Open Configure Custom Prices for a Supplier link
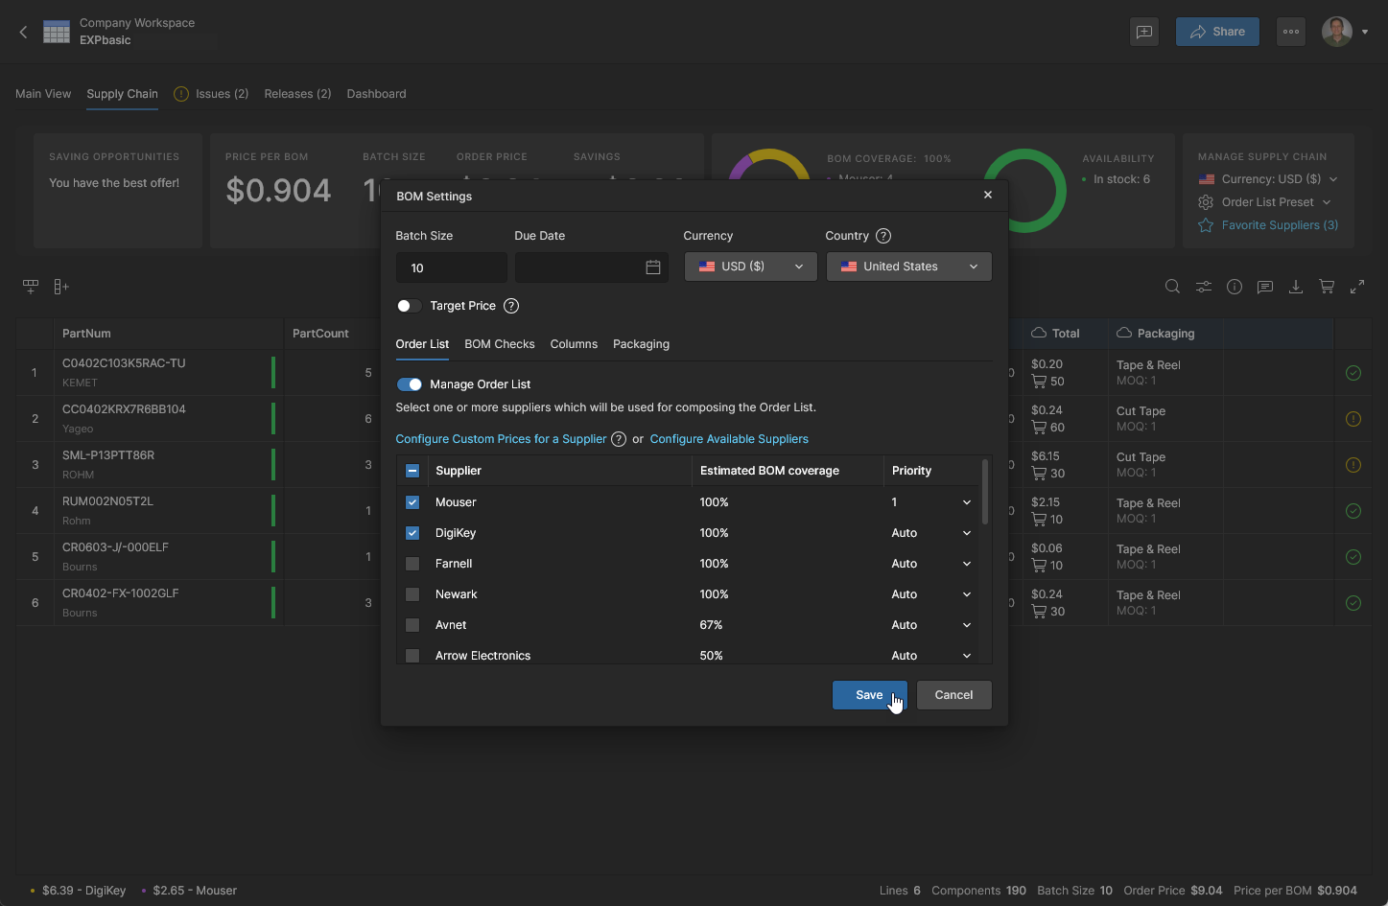Image resolution: width=1388 pixels, height=906 pixels. [501, 439]
